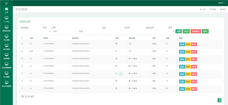Open 住宿管理 in the sidebar
Viewport: 228px width, 105px height.
pos(6,56)
